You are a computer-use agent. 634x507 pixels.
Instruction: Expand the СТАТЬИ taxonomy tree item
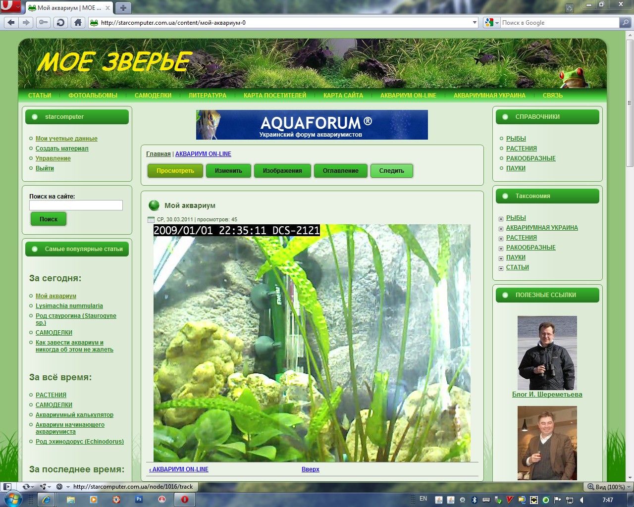[501, 268]
